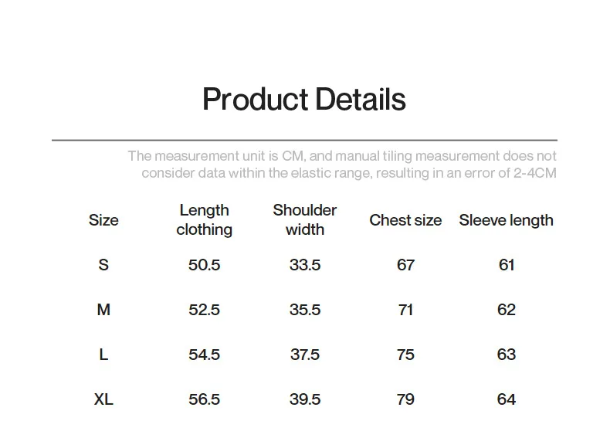Image resolution: width=610 pixels, height=421 pixels.
Task: Click the Shoulder width column header
Action: pos(305,220)
